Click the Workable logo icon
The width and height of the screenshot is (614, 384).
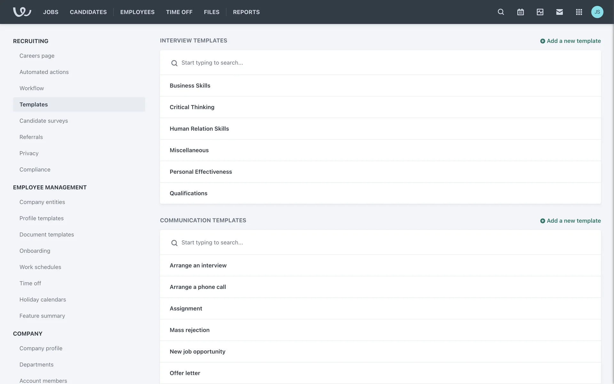click(x=22, y=12)
